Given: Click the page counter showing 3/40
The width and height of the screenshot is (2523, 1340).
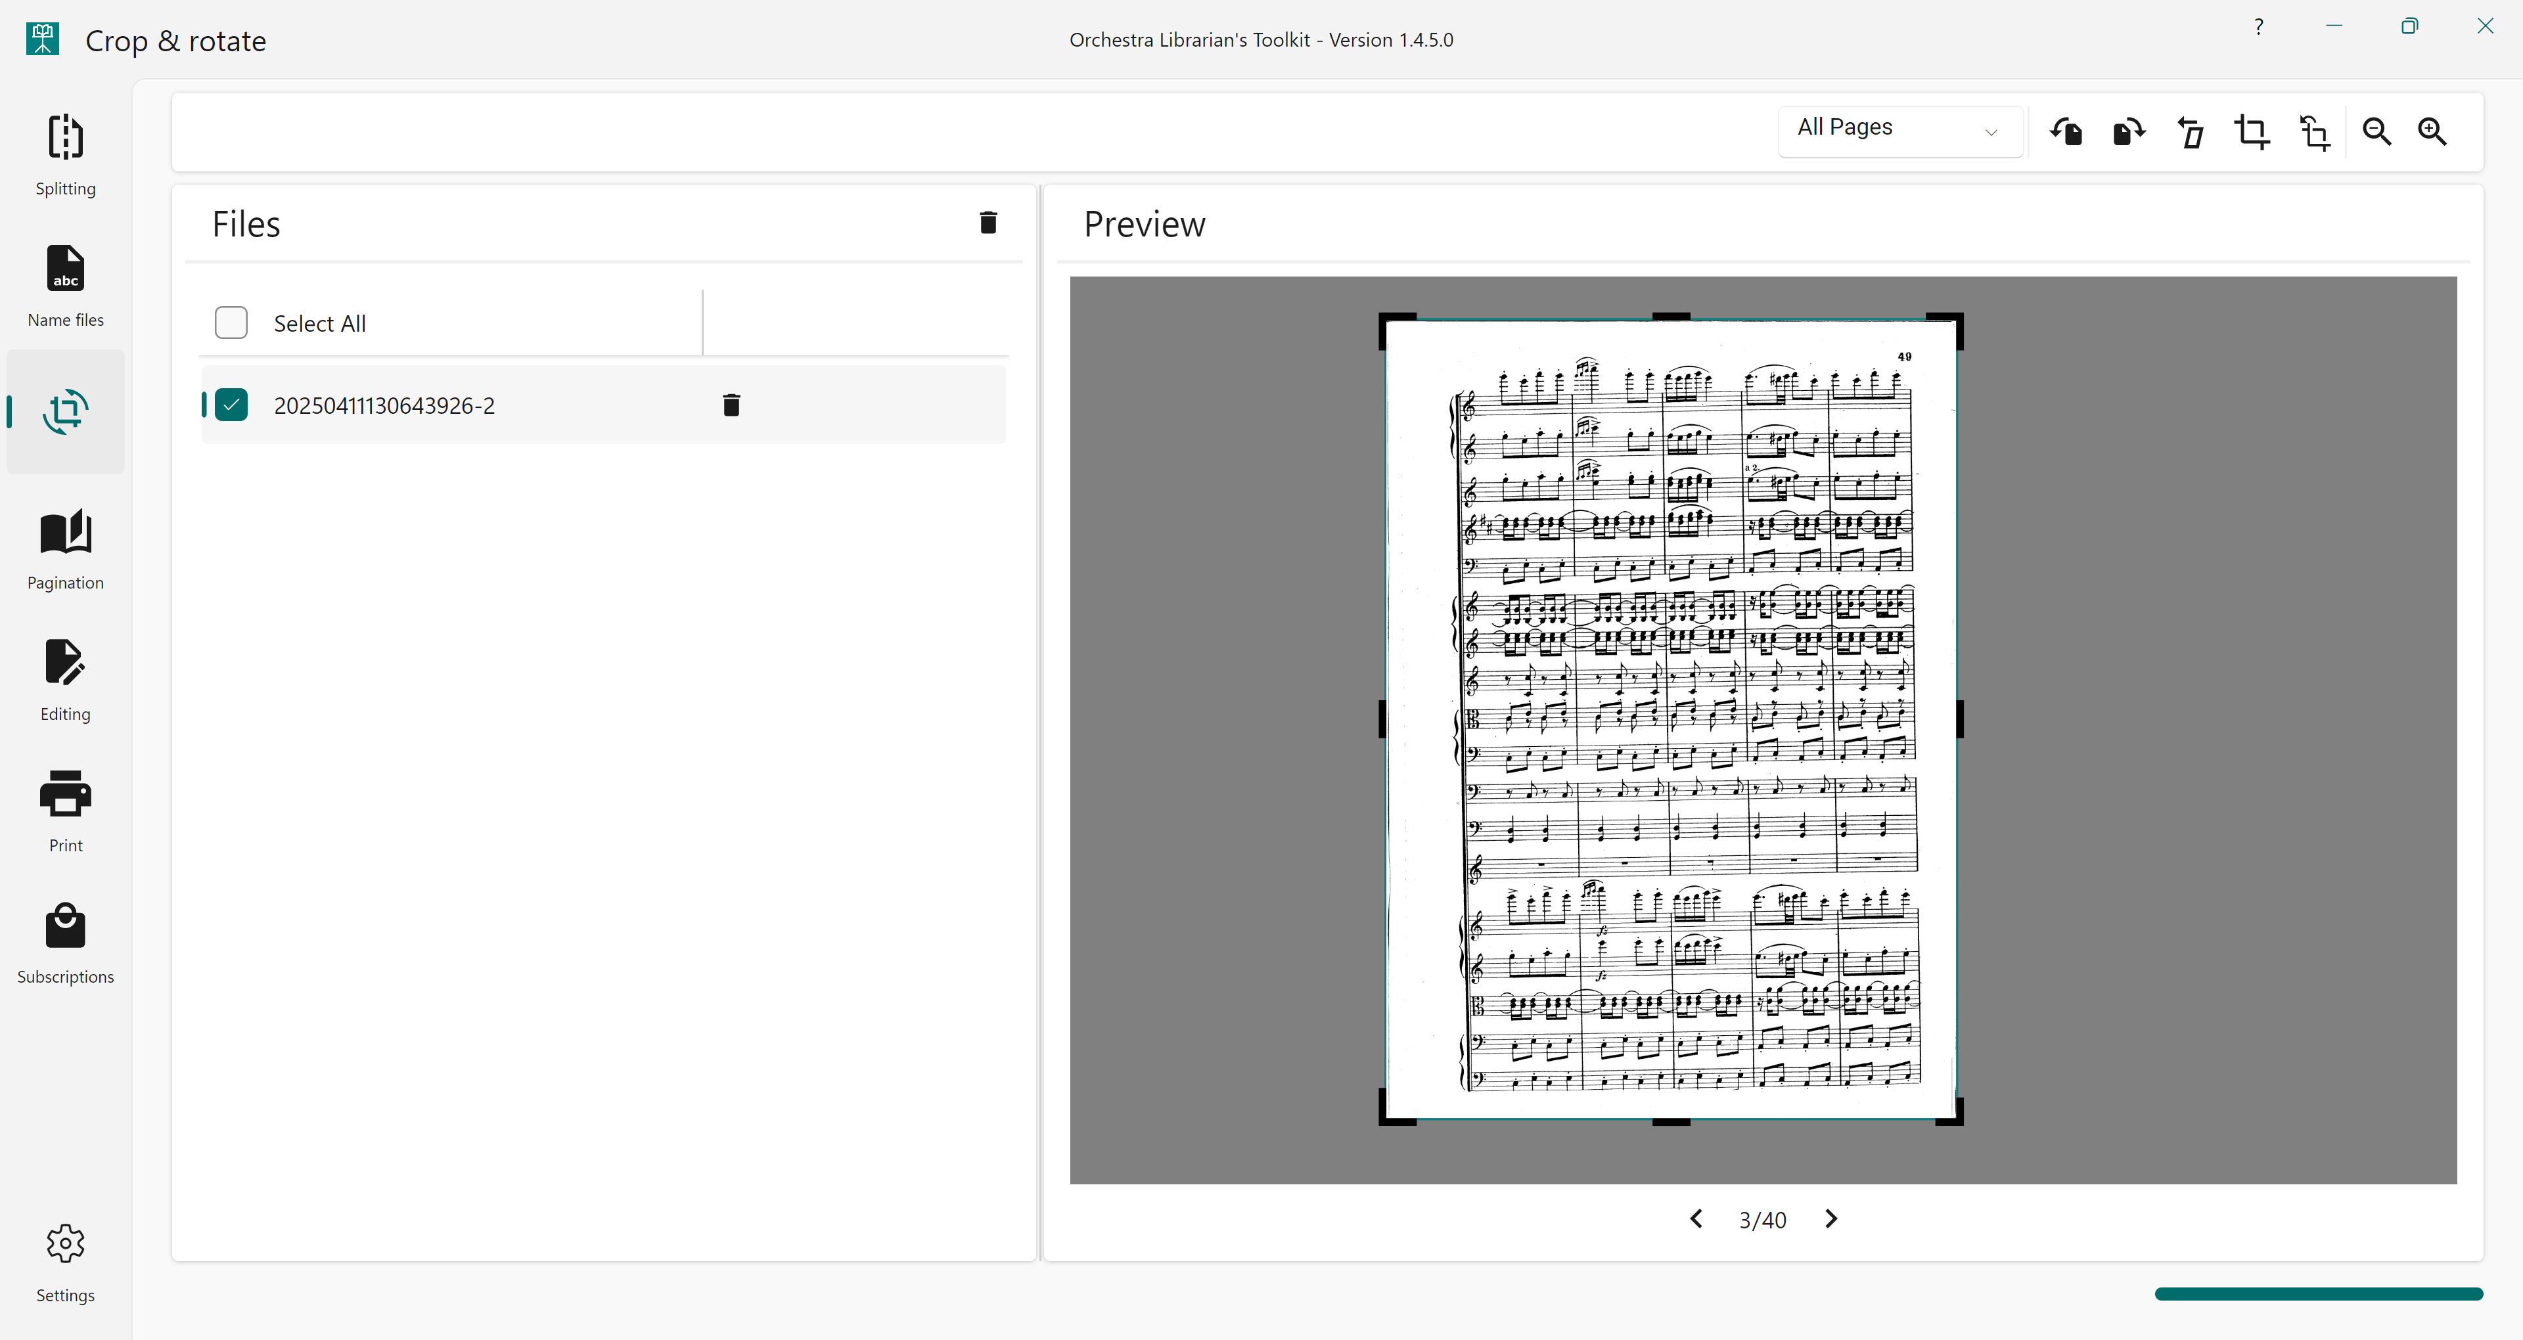Looking at the screenshot, I should click(x=1762, y=1218).
